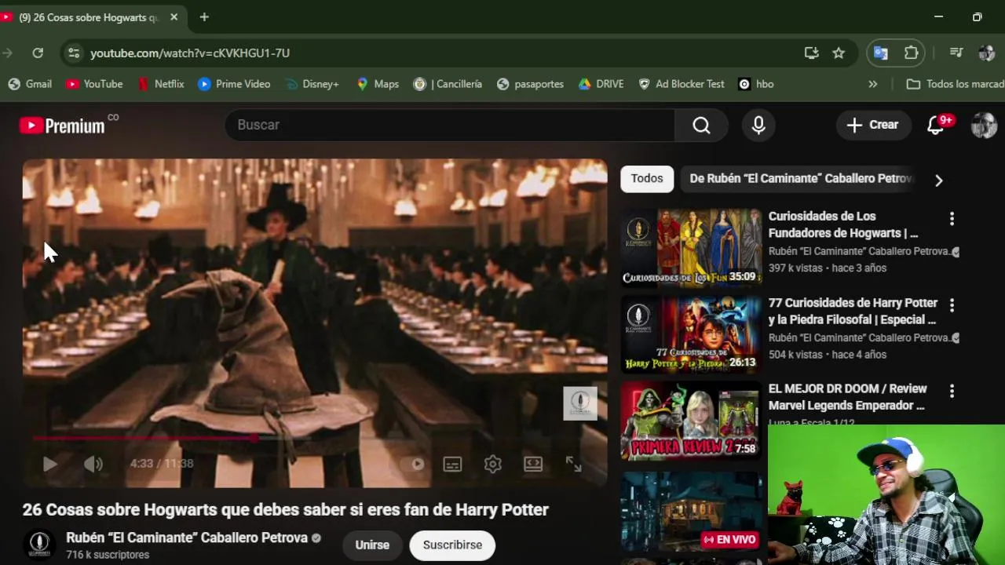The image size is (1005, 565).
Task: Play the Hogwarts video
Action: [x=49, y=464]
